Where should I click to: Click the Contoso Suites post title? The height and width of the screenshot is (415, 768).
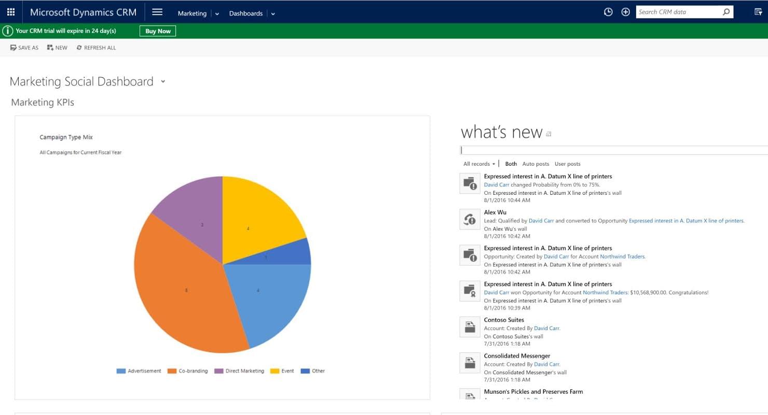(x=504, y=320)
